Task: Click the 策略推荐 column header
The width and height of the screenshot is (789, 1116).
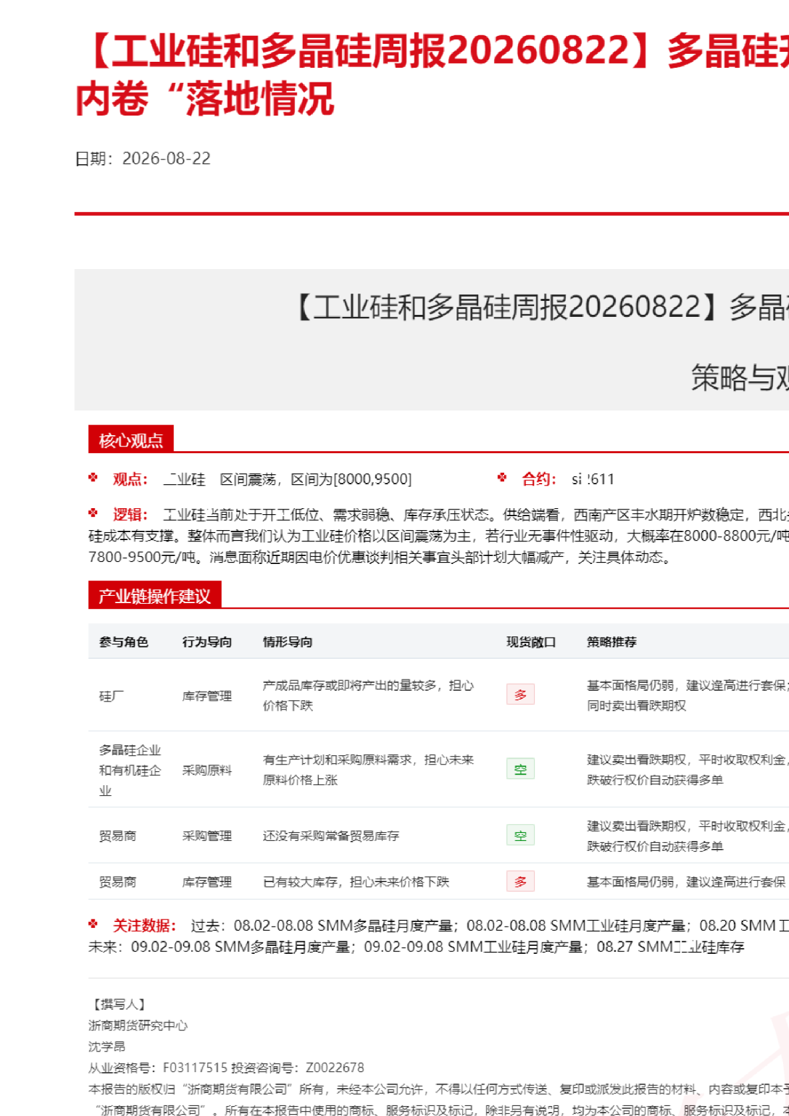Action: tap(612, 642)
